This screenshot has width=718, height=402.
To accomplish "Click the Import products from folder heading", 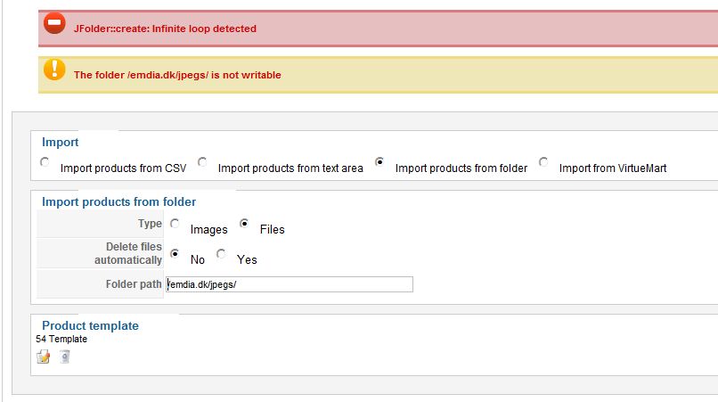I will (118, 201).
